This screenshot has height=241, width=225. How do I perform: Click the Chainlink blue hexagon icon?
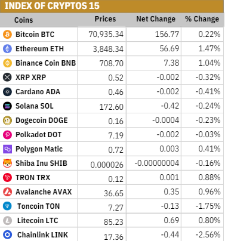pos(7,235)
